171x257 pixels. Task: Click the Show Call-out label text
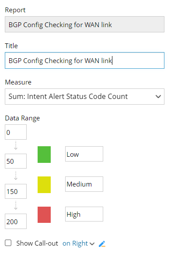37,243
